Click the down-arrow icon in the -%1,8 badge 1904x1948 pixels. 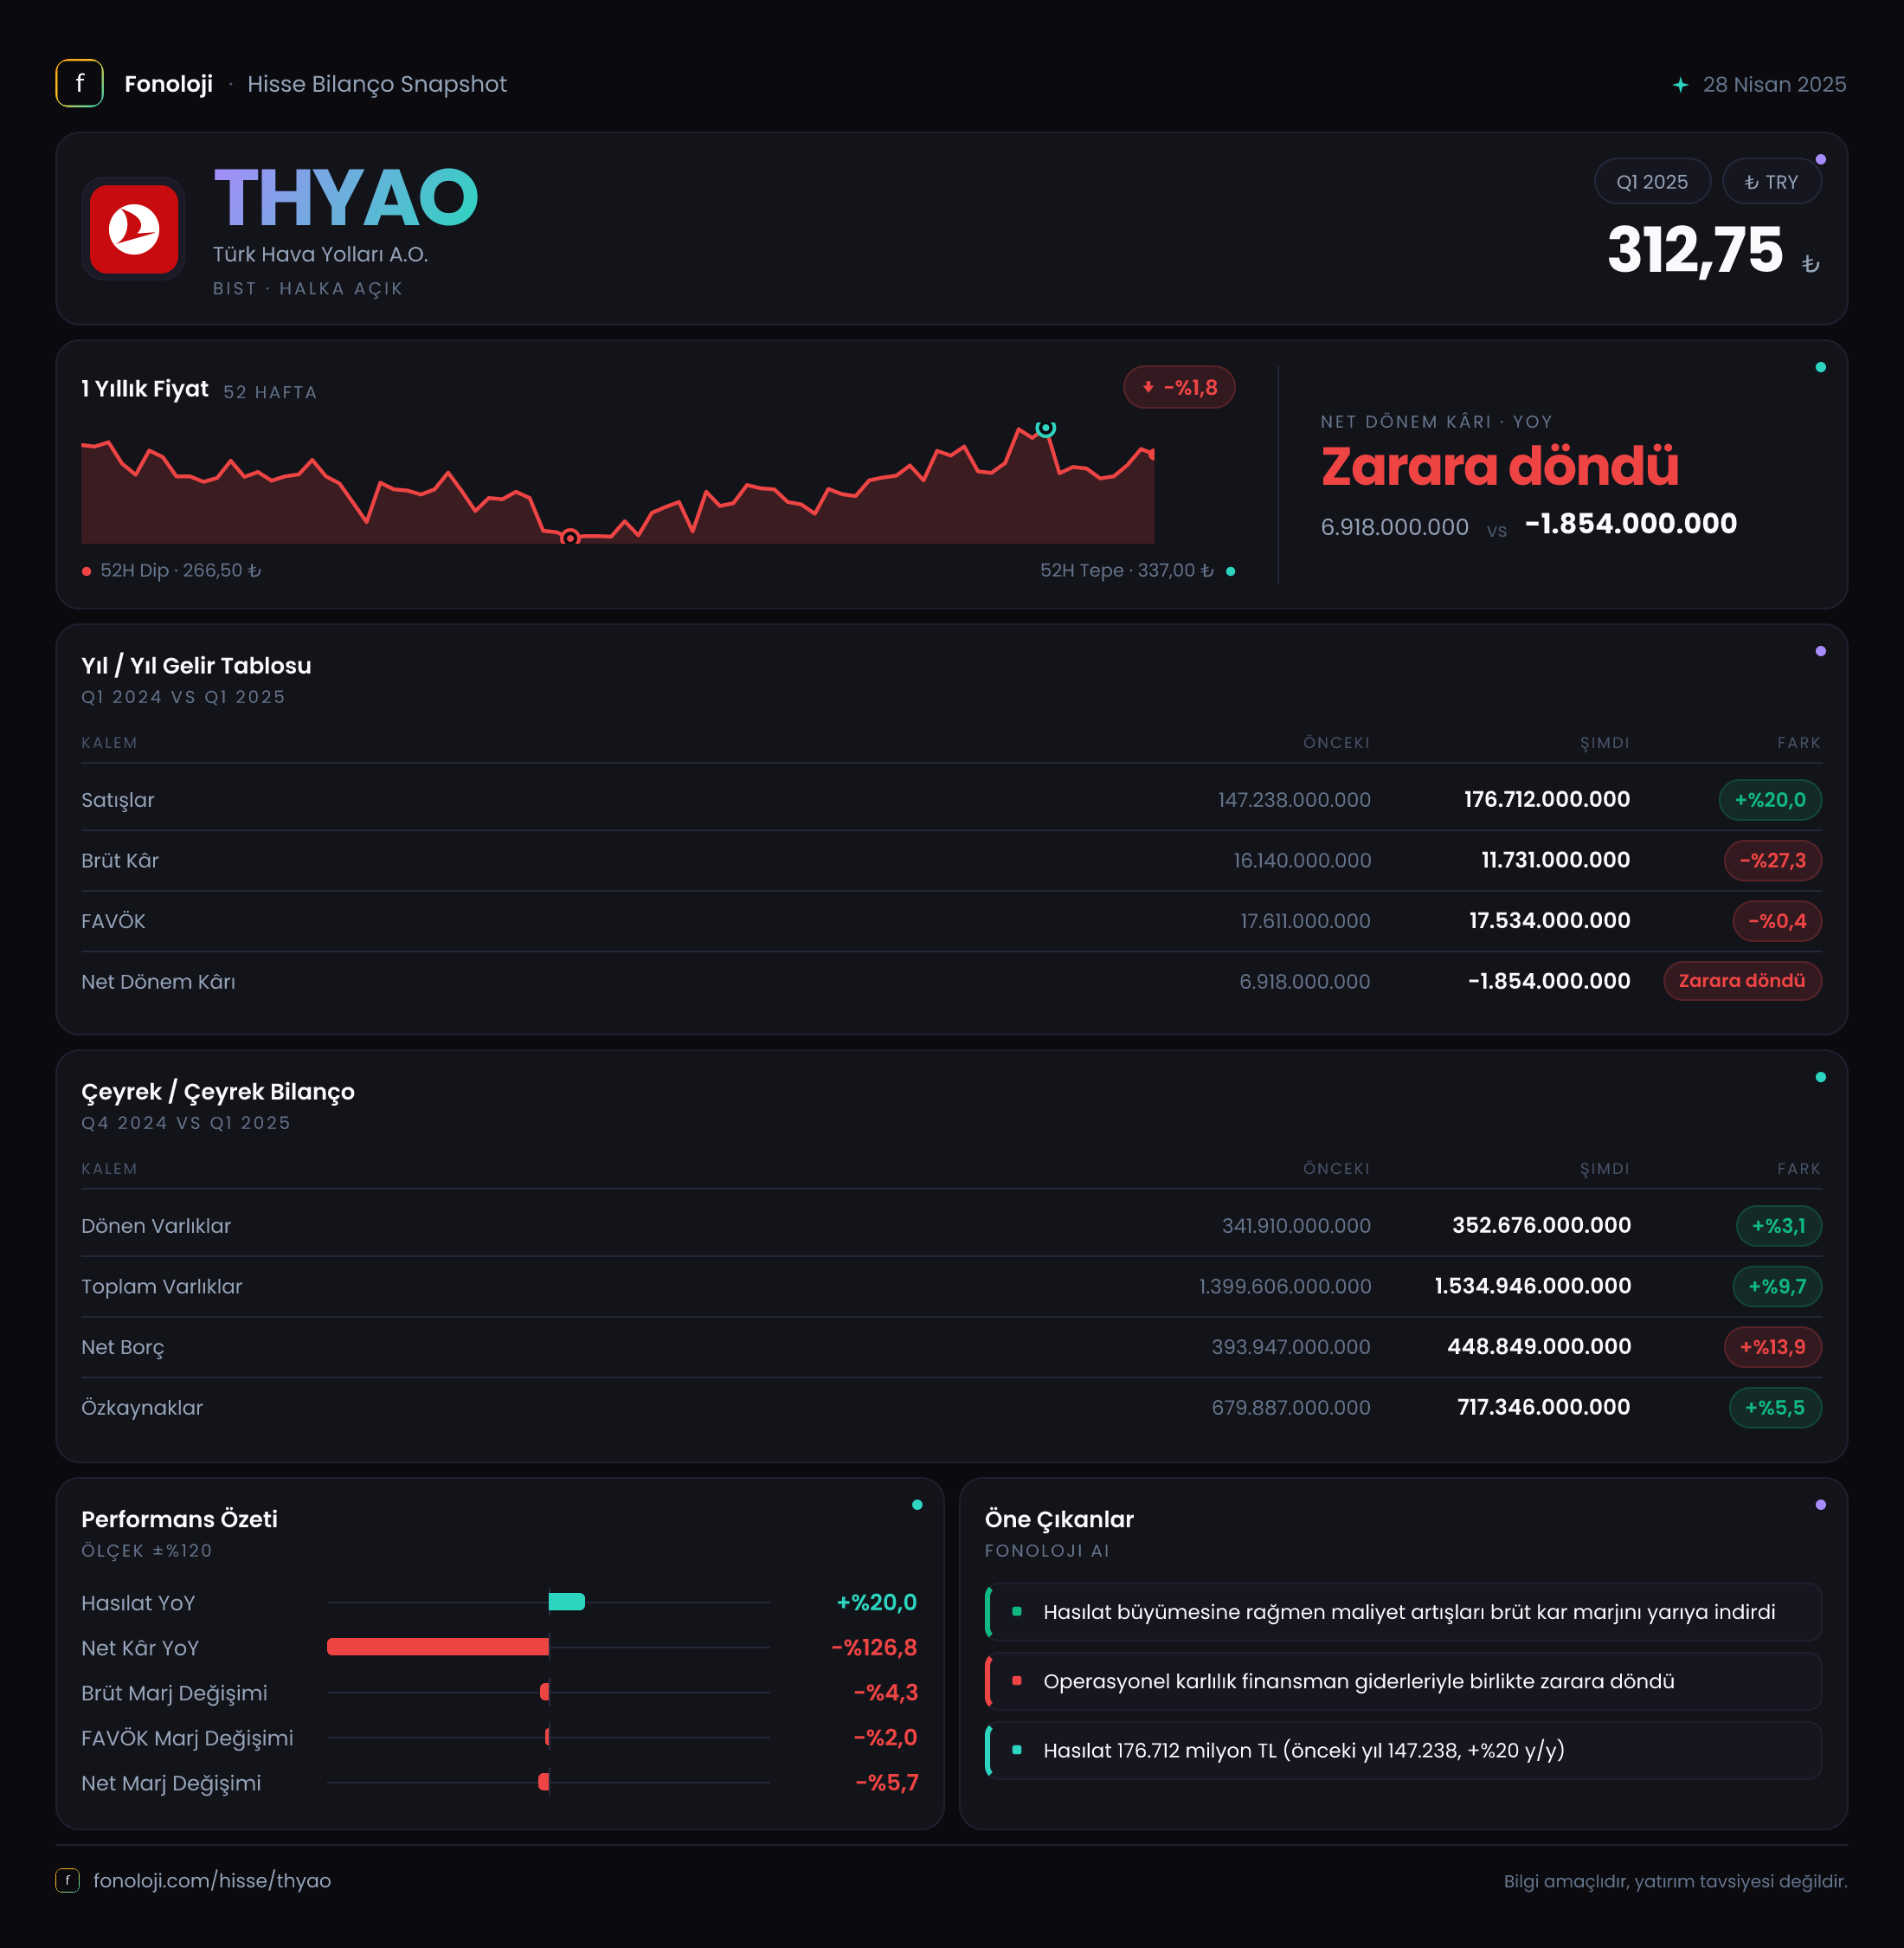1147,387
